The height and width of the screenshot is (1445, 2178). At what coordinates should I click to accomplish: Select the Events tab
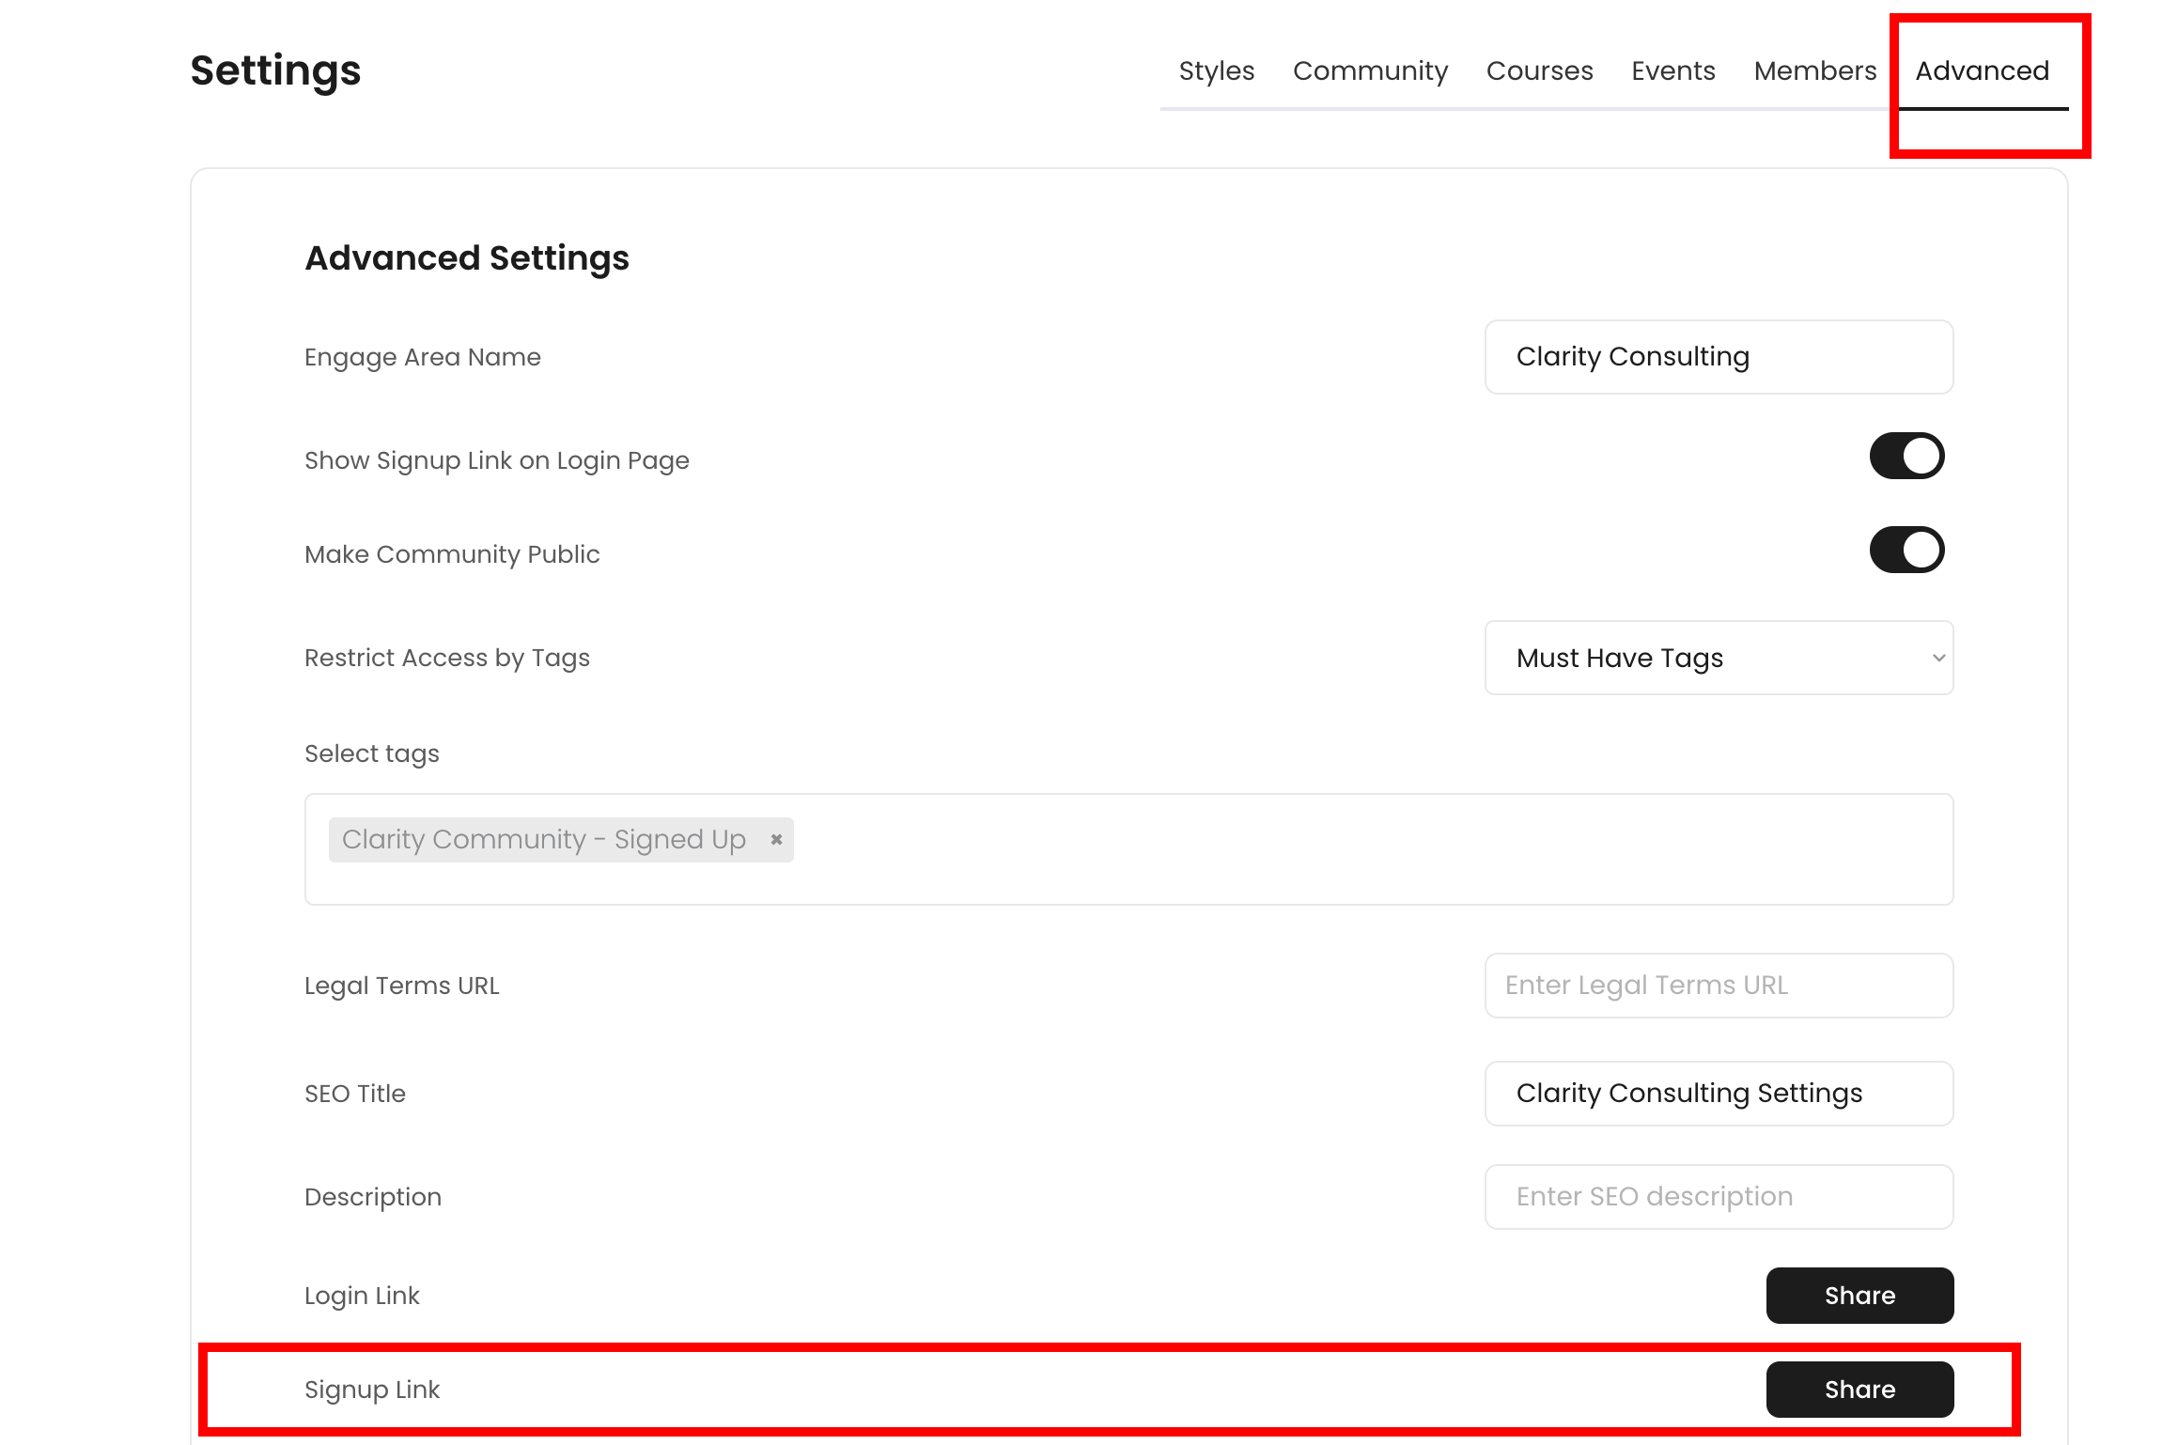1672,71
